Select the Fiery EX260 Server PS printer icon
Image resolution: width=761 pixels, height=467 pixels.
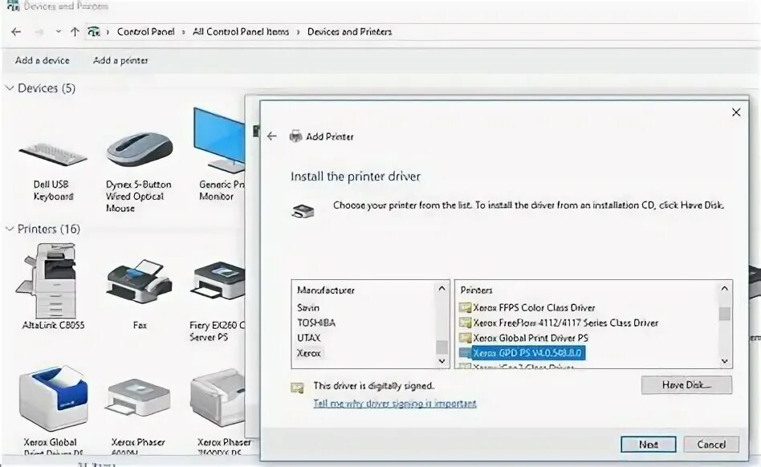(x=218, y=282)
